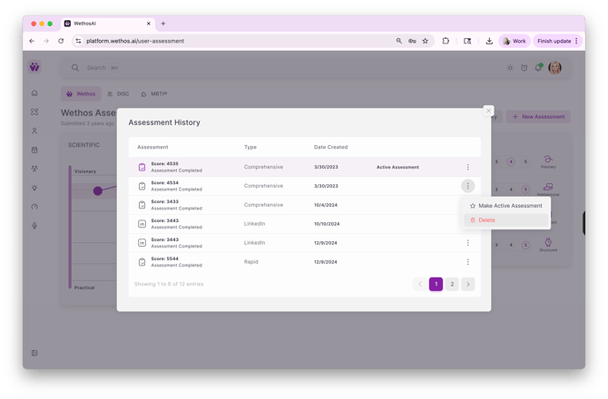This screenshot has width=608, height=399.
Task: Click the LinkedIn icon on 10/10/2024 row
Action: tap(142, 224)
